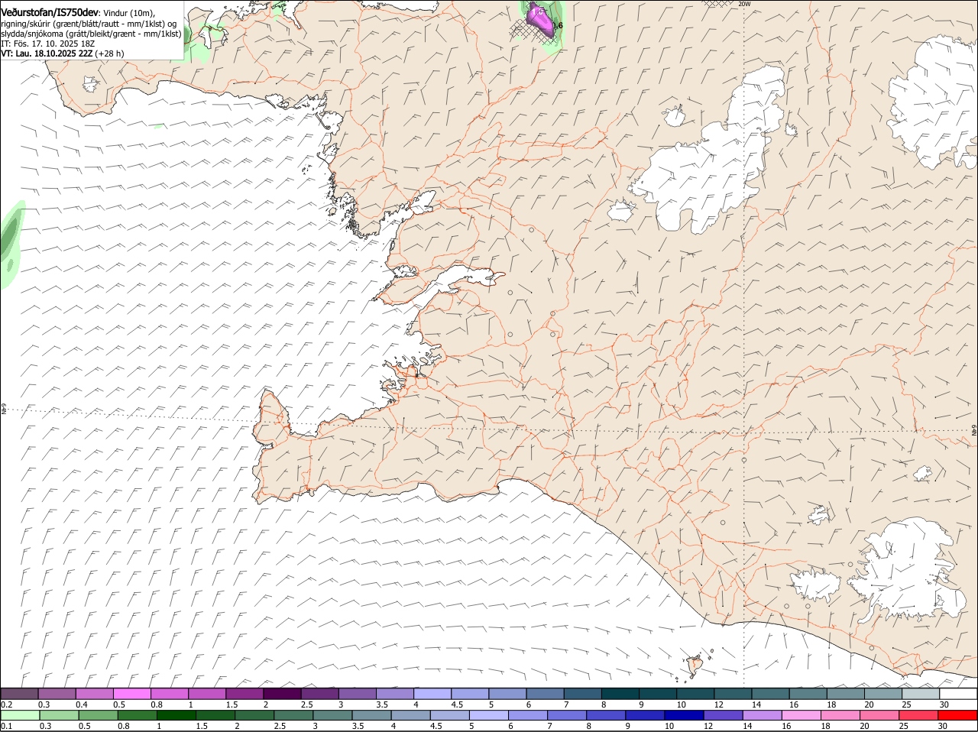
Task: Click the bright pink swatch starting at 0.5, upper scale
Action: click(x=132, y=694)
